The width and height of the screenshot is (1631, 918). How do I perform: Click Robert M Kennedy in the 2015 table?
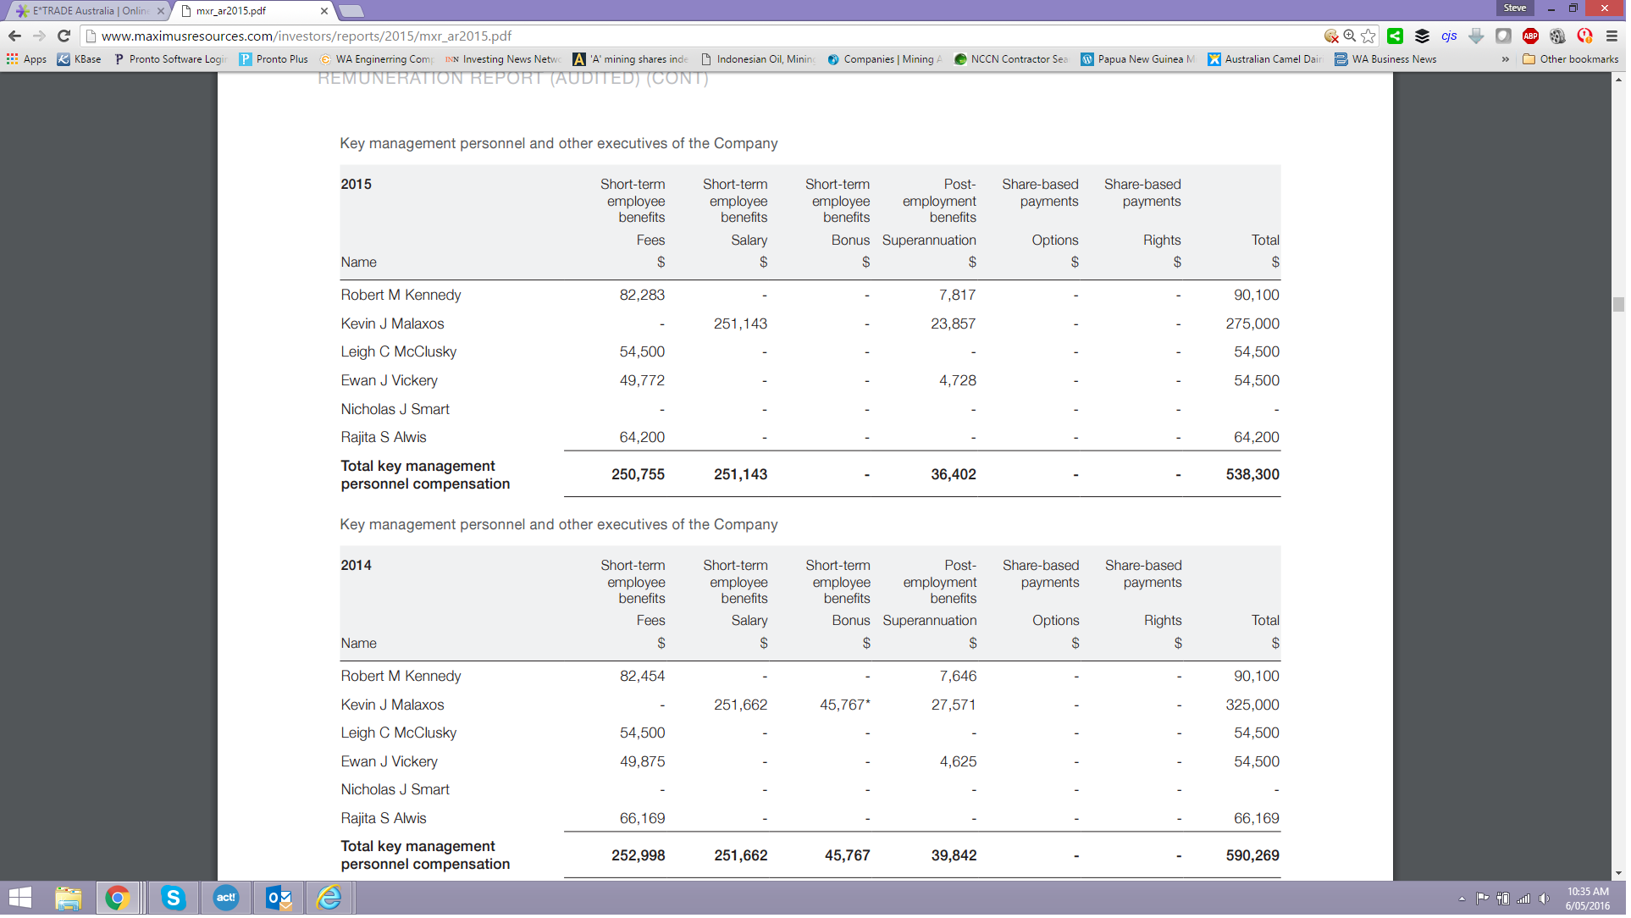[402, 296]
